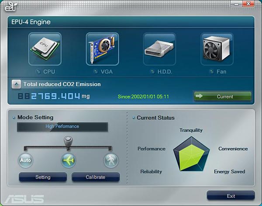Click the Tranquility label
The height and width of the screenshot is (206, 262).
click(191, 130)
